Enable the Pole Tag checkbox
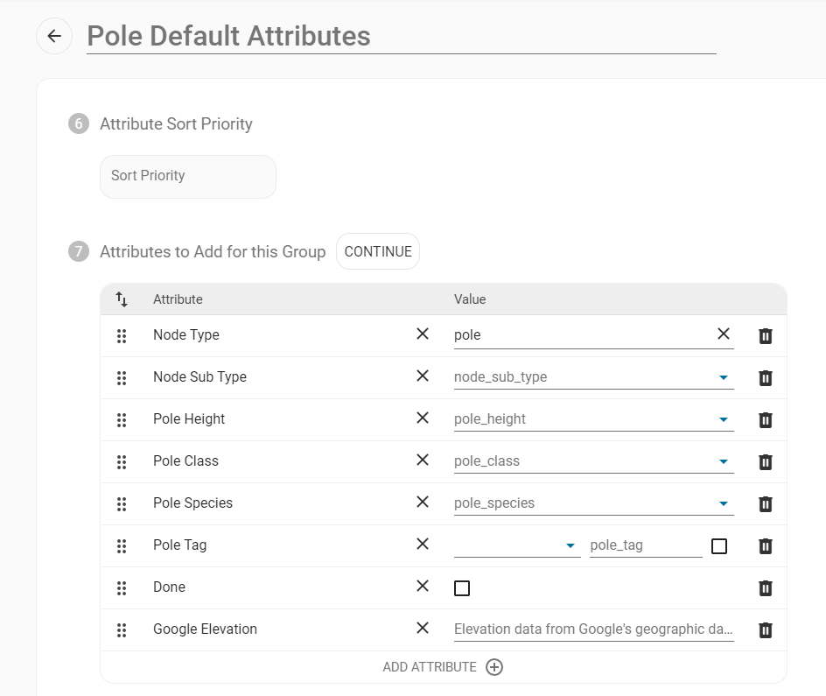The height and width of the screenshot is (696, 826). tap(719, 546)
